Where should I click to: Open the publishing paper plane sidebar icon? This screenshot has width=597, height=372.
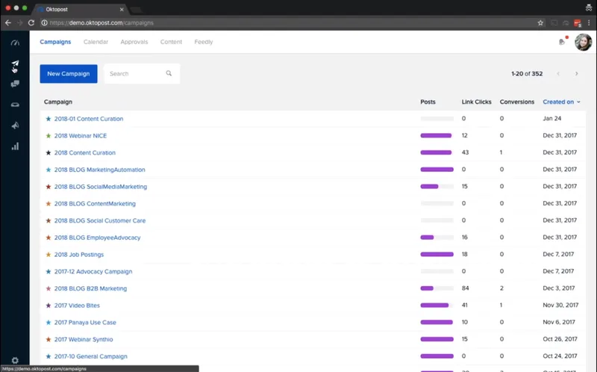[15, 63]
